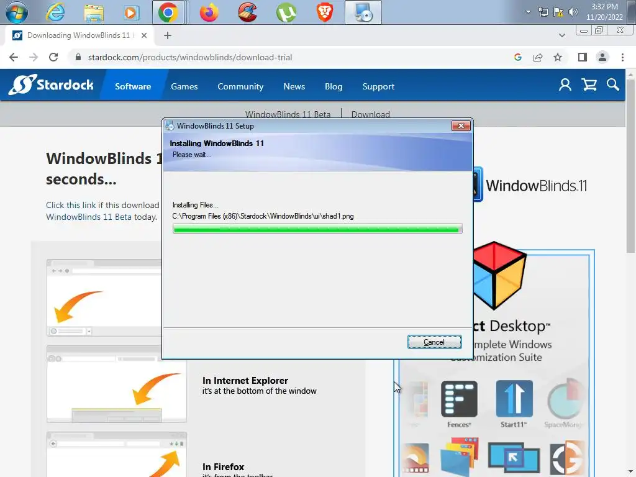Open the News section
Screen dimensions: 636x477
click(294, 86)
